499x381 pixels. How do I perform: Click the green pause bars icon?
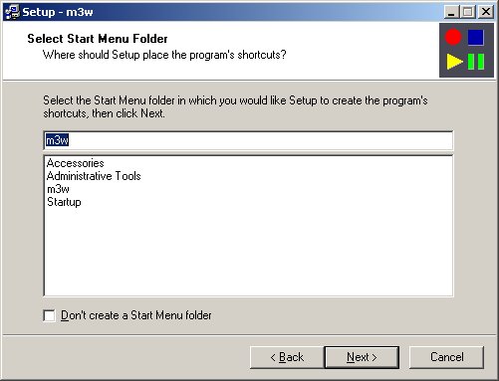pos(476,62)
